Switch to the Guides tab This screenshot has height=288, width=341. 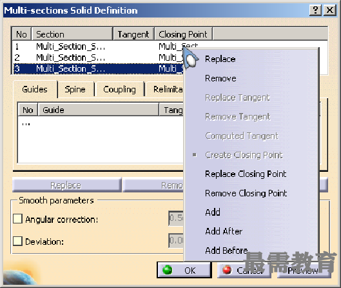(x=35, y=89)
